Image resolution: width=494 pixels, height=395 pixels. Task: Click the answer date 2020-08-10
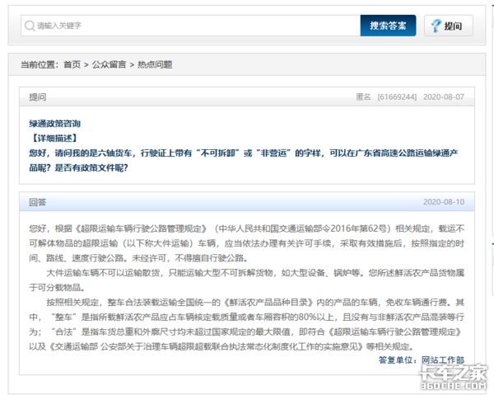pyautogui.click(x=444, y=202)
